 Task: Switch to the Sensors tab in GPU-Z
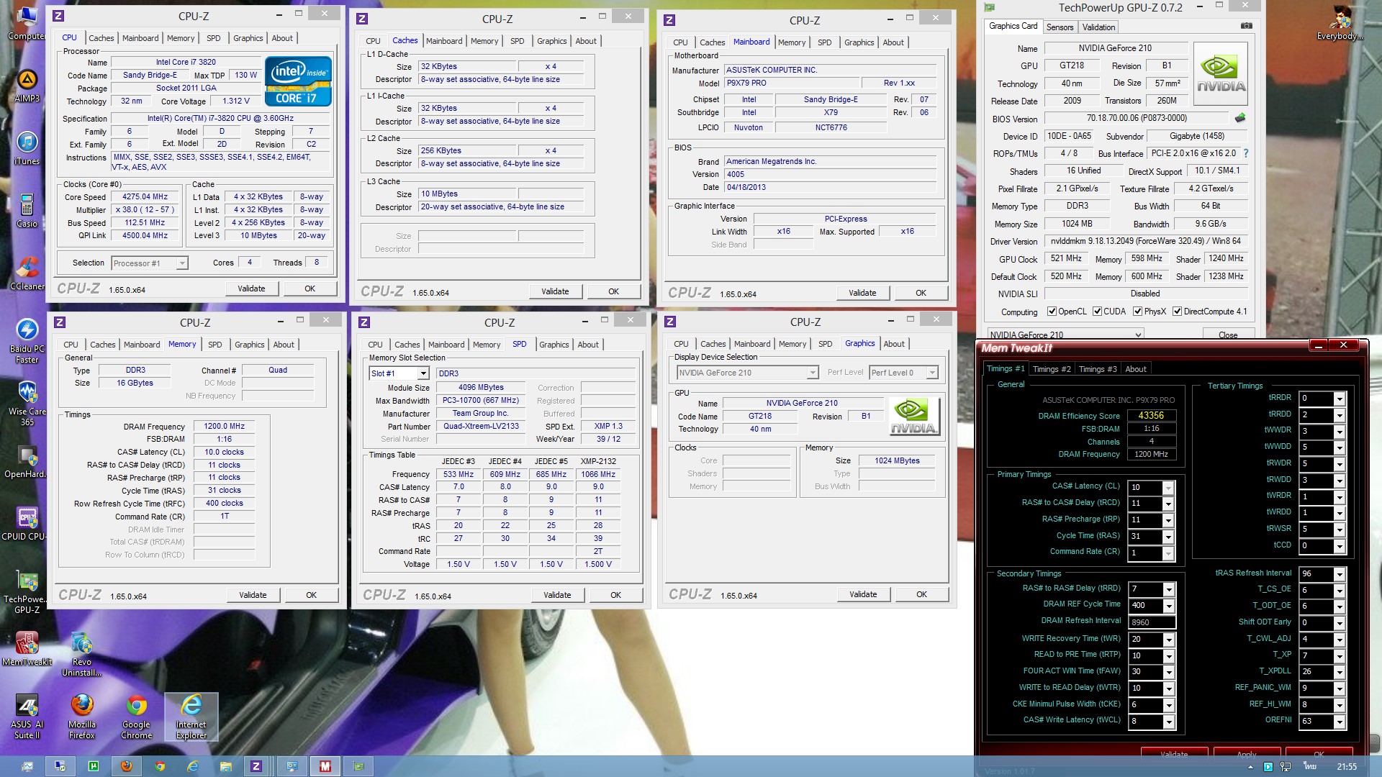click(x=1060, y=27)
